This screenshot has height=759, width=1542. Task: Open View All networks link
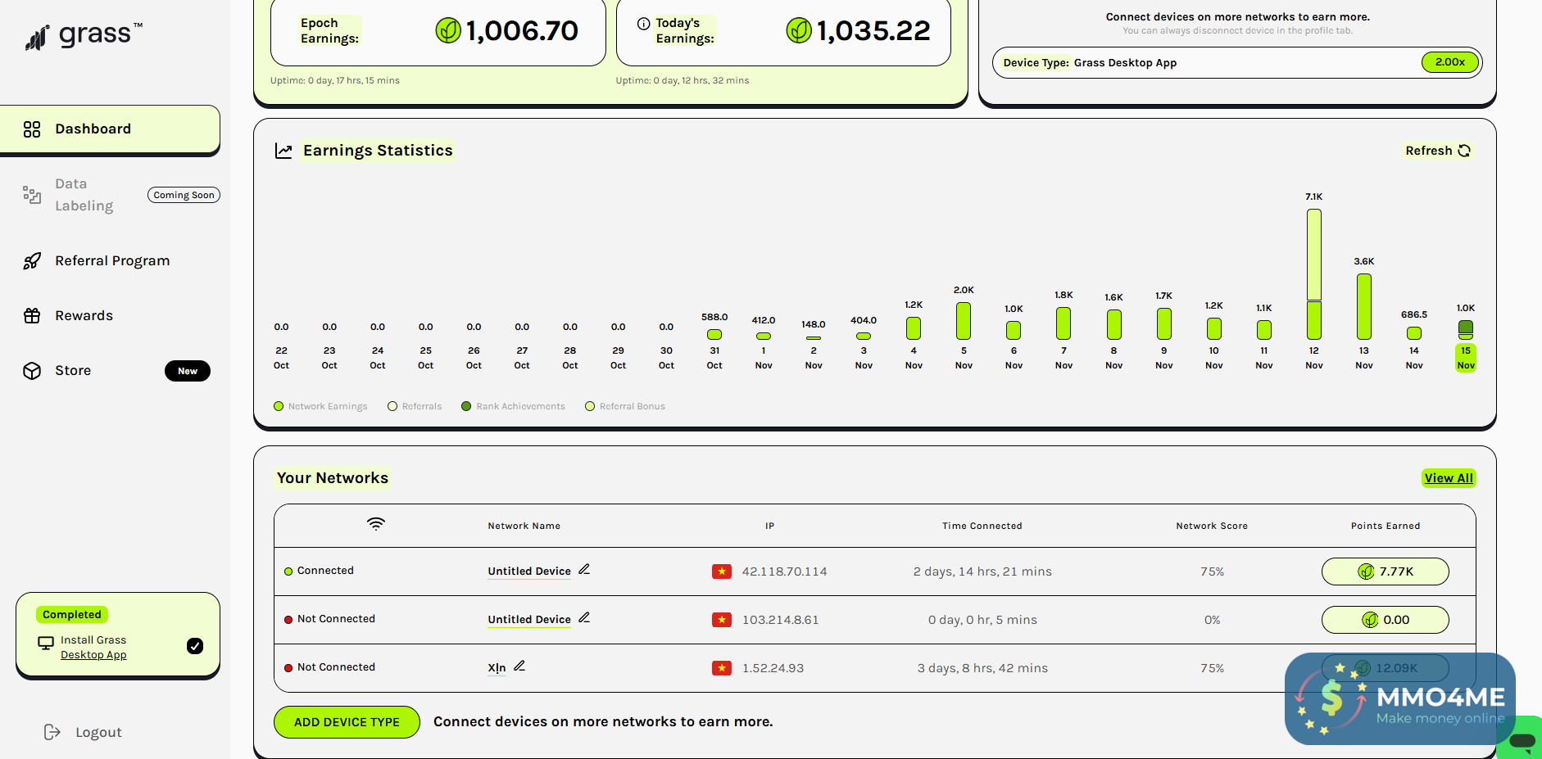click(x=1449, y=478)
